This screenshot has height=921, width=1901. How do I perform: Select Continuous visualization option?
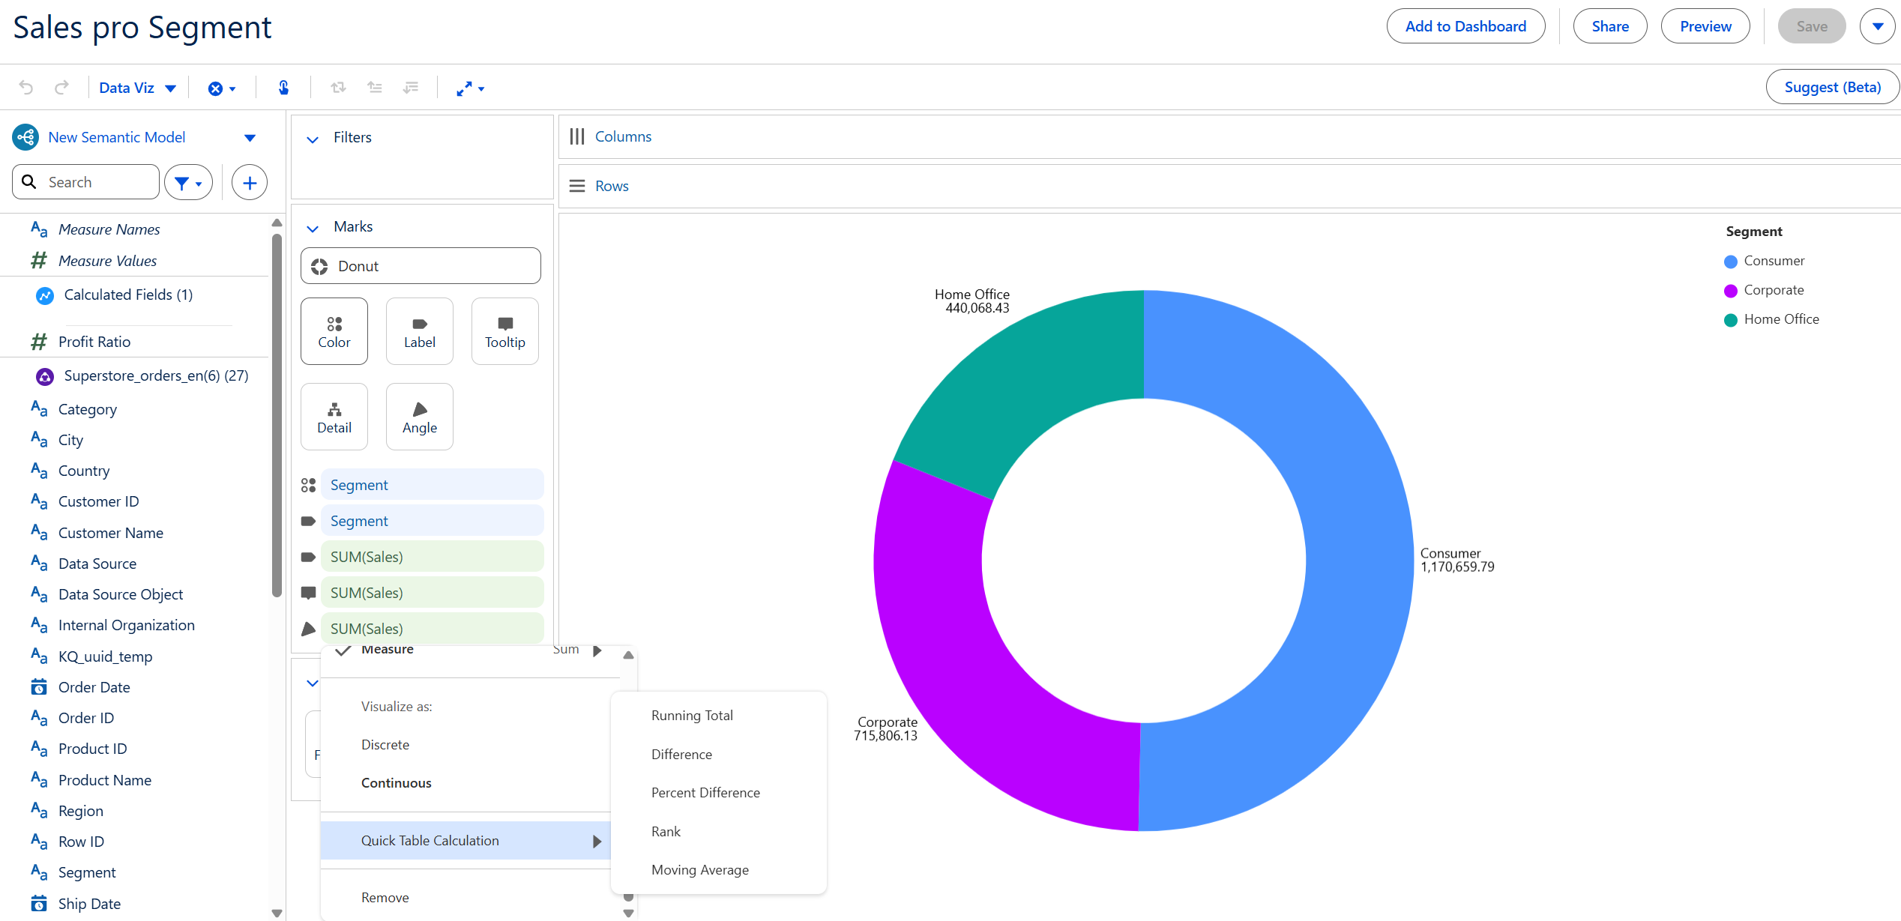(x=396, y=782)
